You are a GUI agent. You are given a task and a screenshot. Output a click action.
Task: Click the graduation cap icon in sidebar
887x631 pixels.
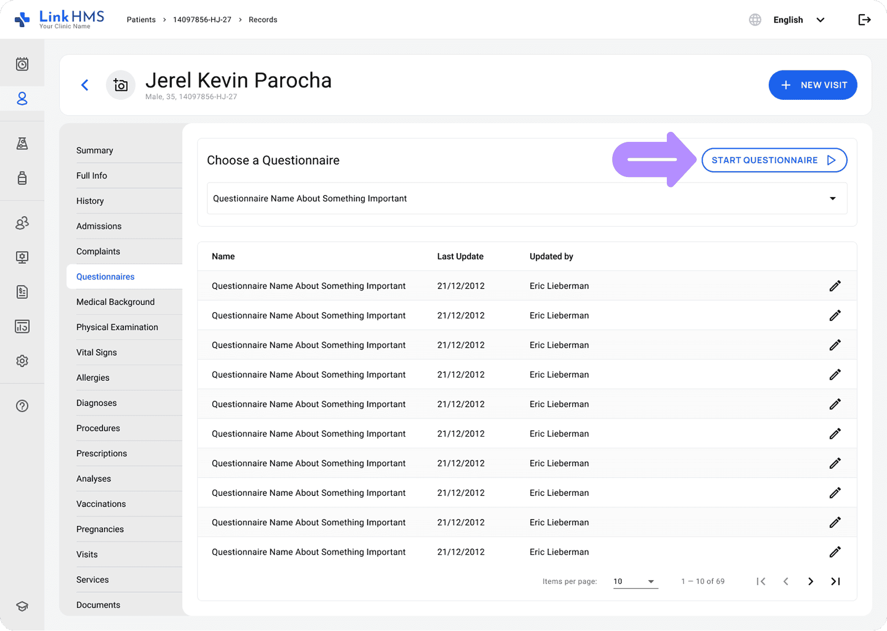point(22,606)
